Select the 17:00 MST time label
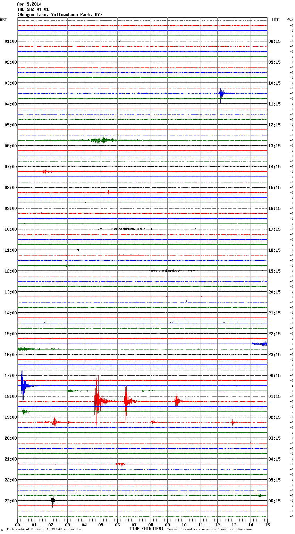Viewport: 295px width, 534px height. (11, 376)
